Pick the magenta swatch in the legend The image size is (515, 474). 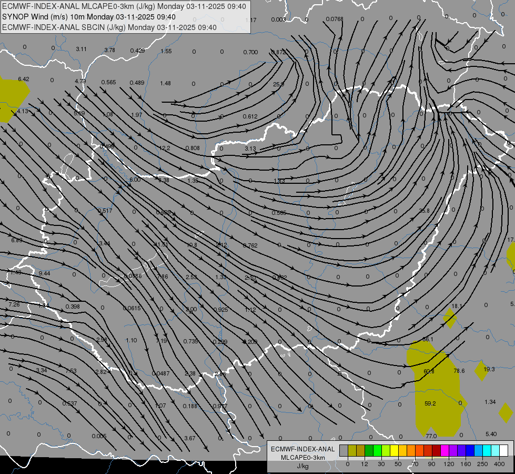[445, 450]
